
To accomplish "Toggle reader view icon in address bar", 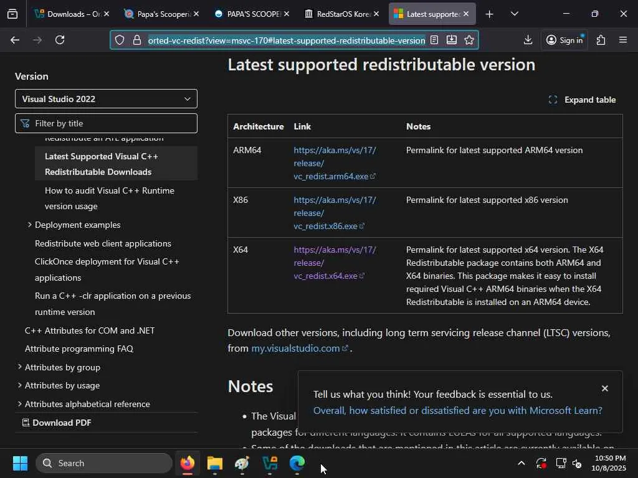I will click(434, 40).
